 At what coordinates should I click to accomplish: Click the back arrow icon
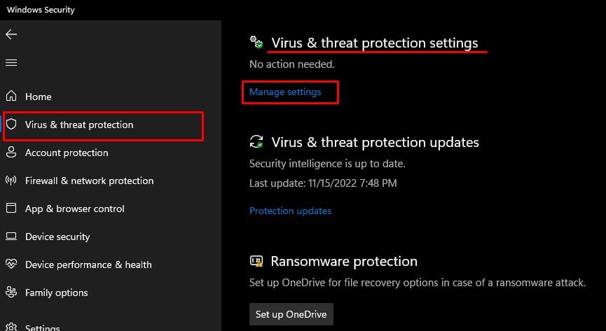pyautogui.click(x=11, y=34)
